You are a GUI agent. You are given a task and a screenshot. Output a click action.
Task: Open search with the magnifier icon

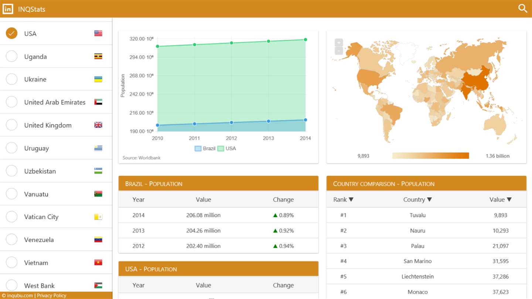[x=523, y=8]
